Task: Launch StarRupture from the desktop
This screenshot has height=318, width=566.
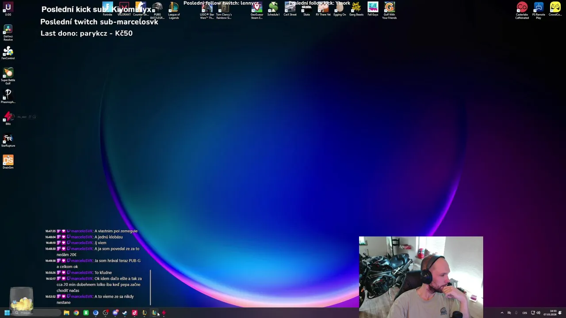Action: [8, 140]
